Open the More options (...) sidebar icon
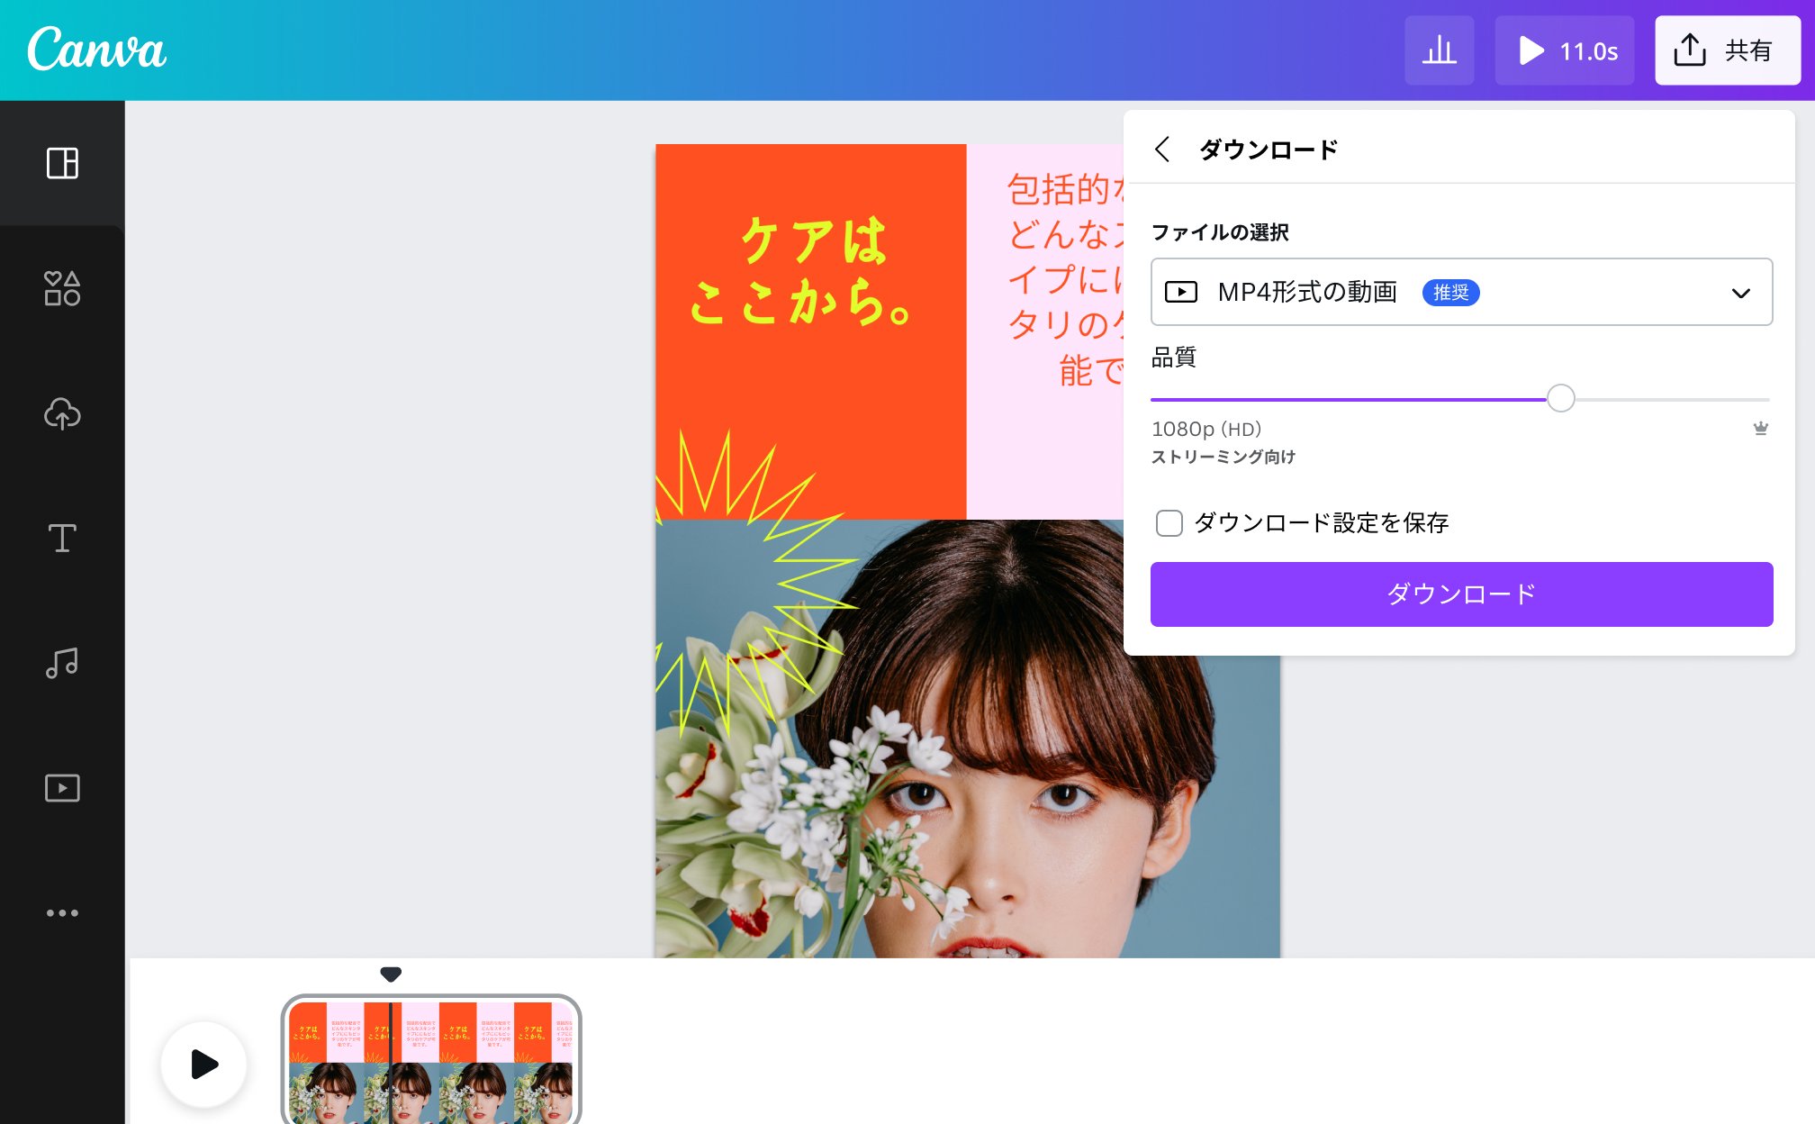This screenshot has width=1815, height=1124. pos(62,912)
